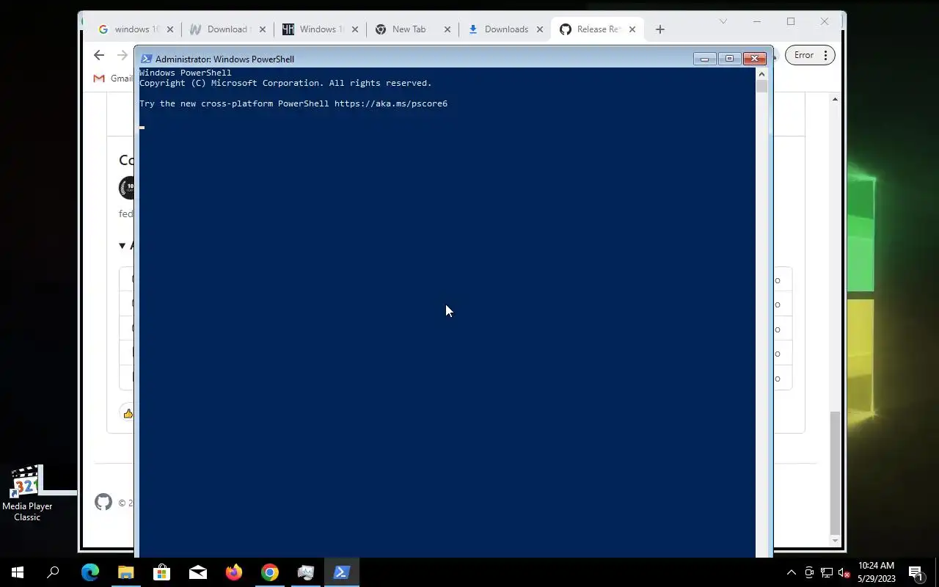The width and height of the screenshot is (939, 587).
Task: Click the network status tray icon
Action: 826,572
